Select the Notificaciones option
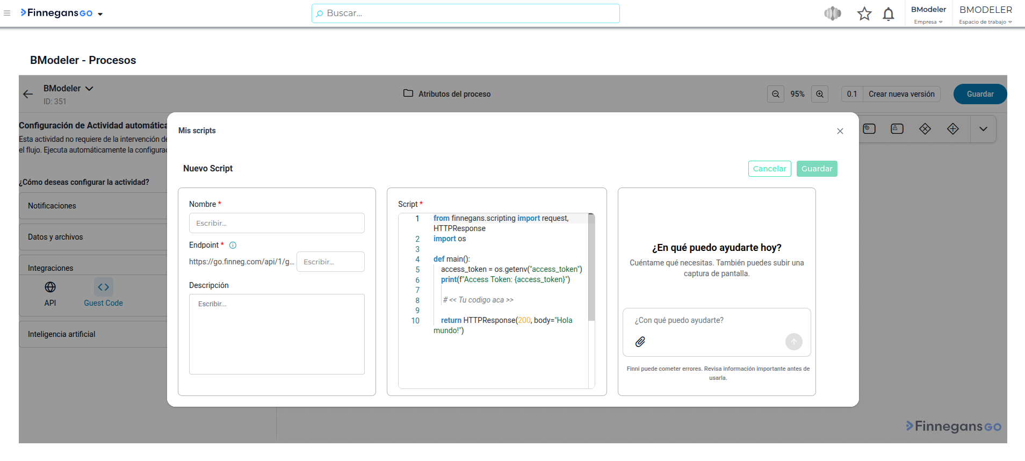1025x461 pixels. tap(93, 206)
